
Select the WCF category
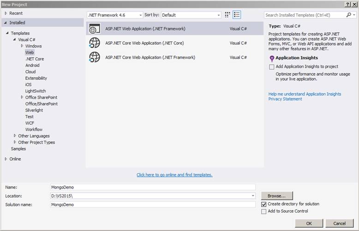(x=30, y=123)
